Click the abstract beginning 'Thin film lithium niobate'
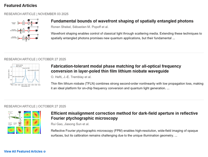This screenshot has width=208, height=157. [127, 86]
